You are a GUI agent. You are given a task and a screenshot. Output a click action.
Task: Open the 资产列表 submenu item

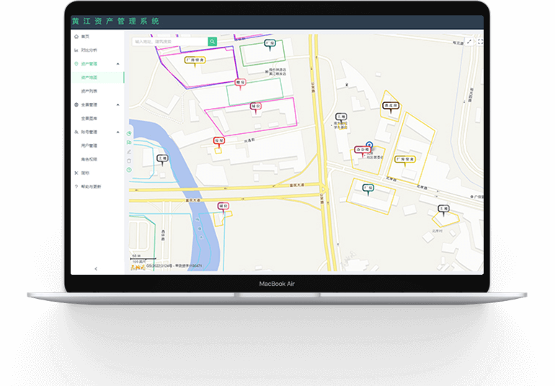click(x=89, y=91)
